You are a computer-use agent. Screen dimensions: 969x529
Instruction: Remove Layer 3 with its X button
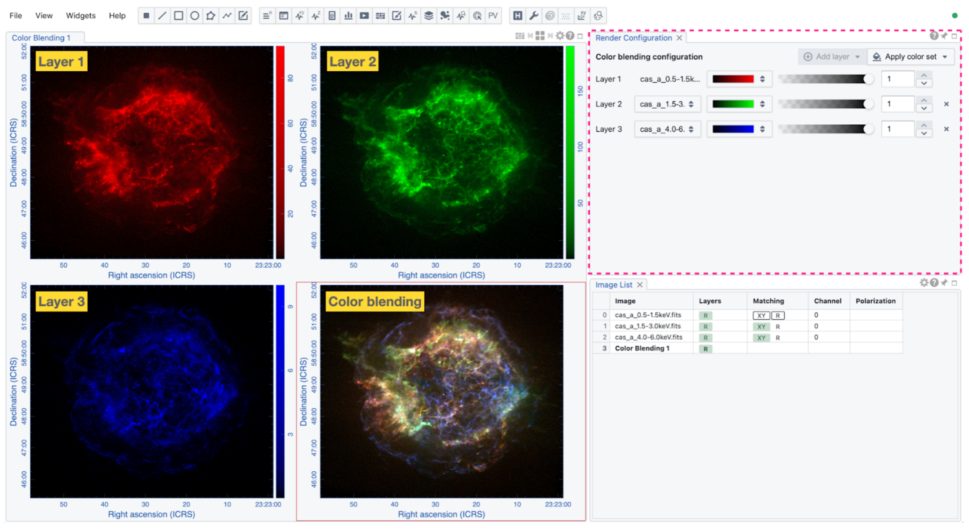pos(946,129)
